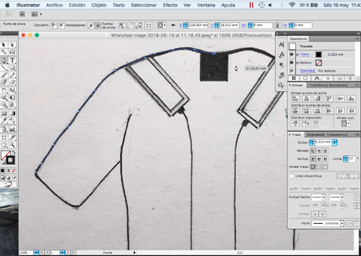Image resolution: width=361 pixels, height=256 pixels.
Task: Select first Alinear trazo option
Action: click(312, 167)
